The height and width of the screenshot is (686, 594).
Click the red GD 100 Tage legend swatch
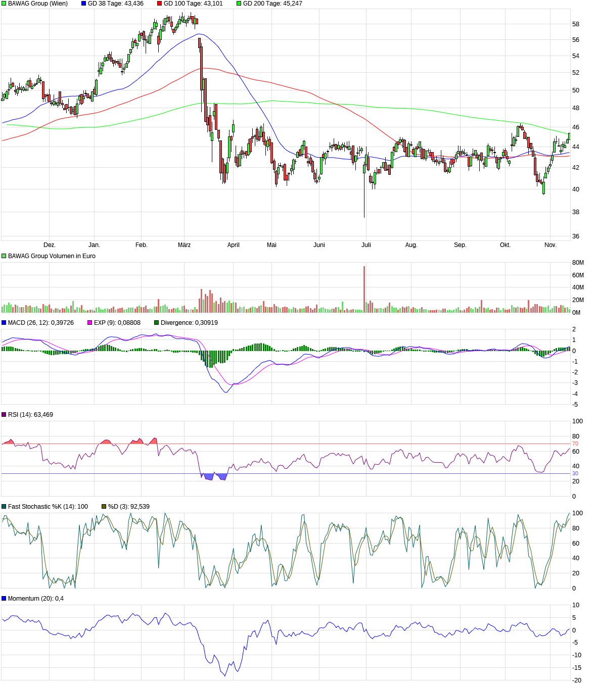pos(160,4)
